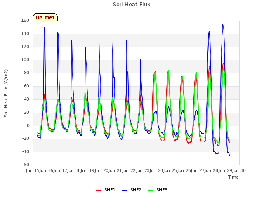Click the Soil Heat Flux (W/m2) axis label

point(6,93)
